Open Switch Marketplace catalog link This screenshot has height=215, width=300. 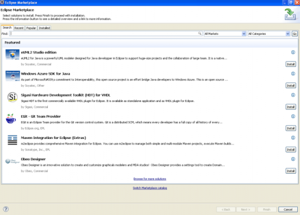pos(150,188)
